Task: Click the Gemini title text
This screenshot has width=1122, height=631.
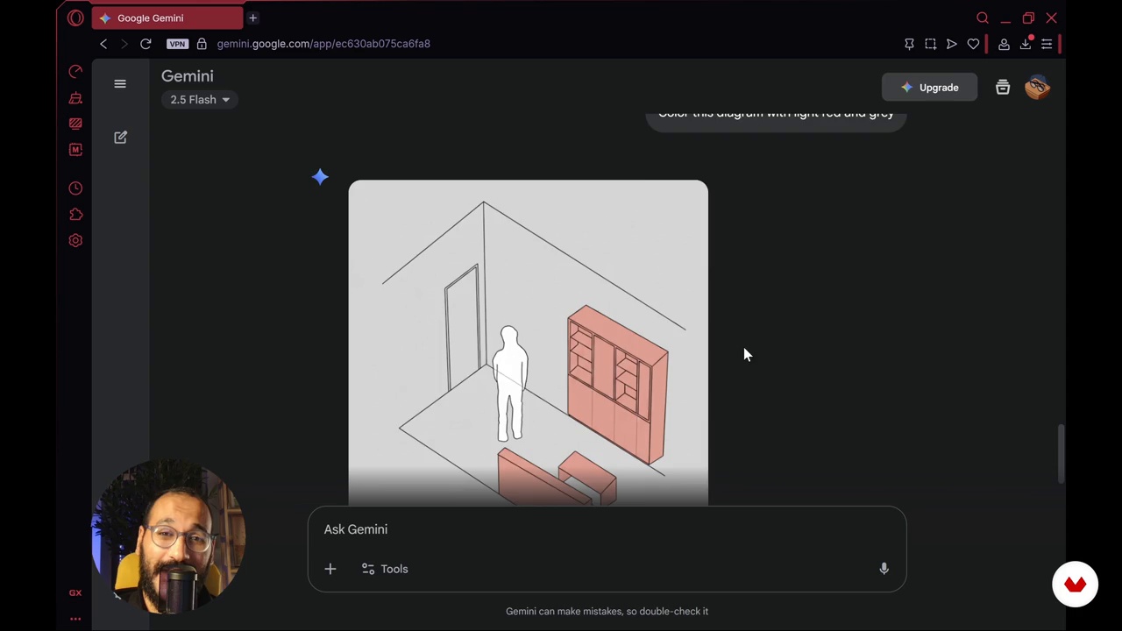Action: [x=188, y=76]
